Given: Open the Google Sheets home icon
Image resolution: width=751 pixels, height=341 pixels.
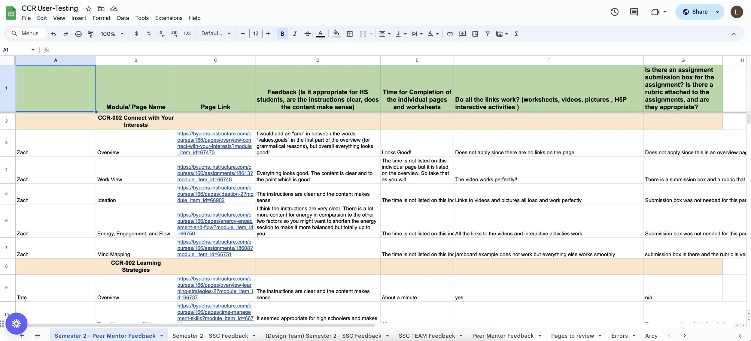Looking at the screenshot, I should [11, 13].
